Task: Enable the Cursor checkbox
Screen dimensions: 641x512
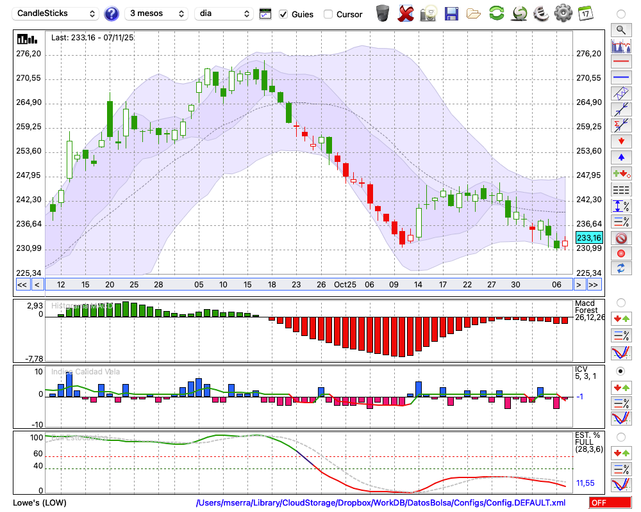Action: pyautogui.click(x=328, y=14)
